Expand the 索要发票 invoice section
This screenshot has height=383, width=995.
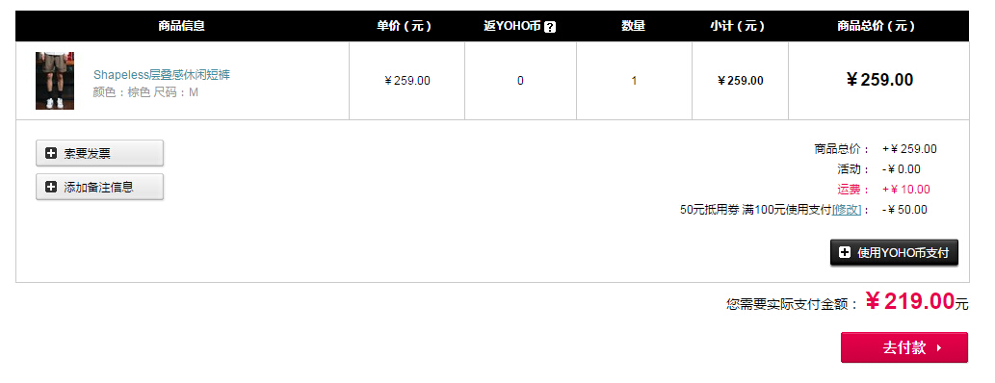tap(99, 153)
